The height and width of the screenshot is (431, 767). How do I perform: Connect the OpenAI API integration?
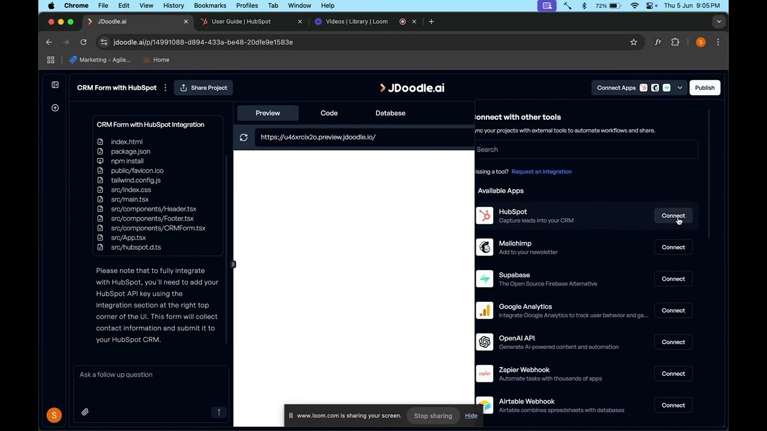click(x=674, y=342)
